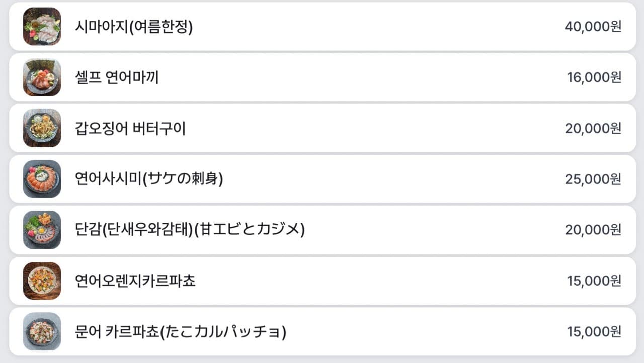Select the 연어오렌지카르파쵸 item name

click(x=135, y=281)
